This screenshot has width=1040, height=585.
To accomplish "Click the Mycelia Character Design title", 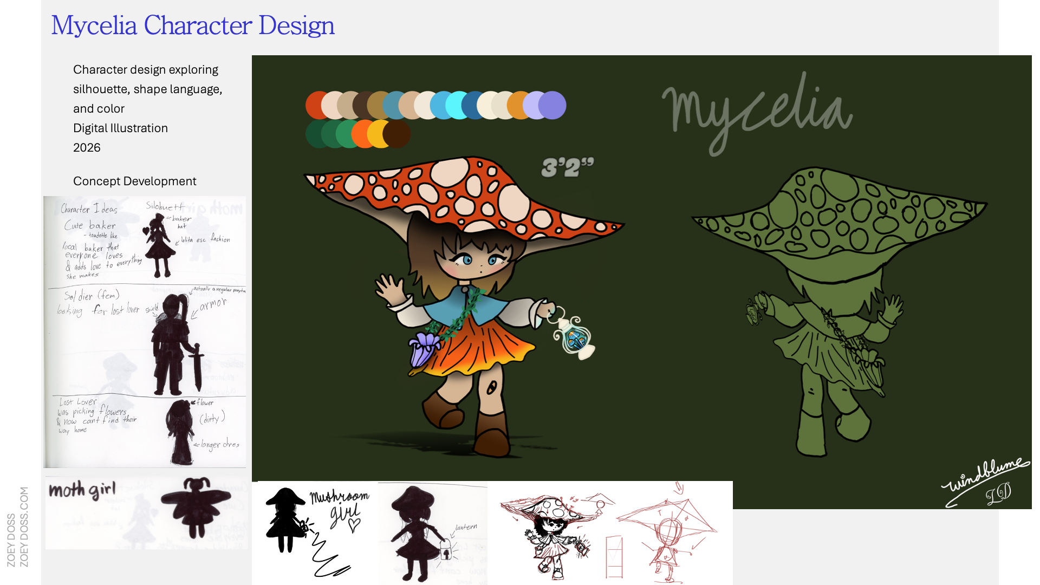I will pyautogui.click(x=193, y=25).
